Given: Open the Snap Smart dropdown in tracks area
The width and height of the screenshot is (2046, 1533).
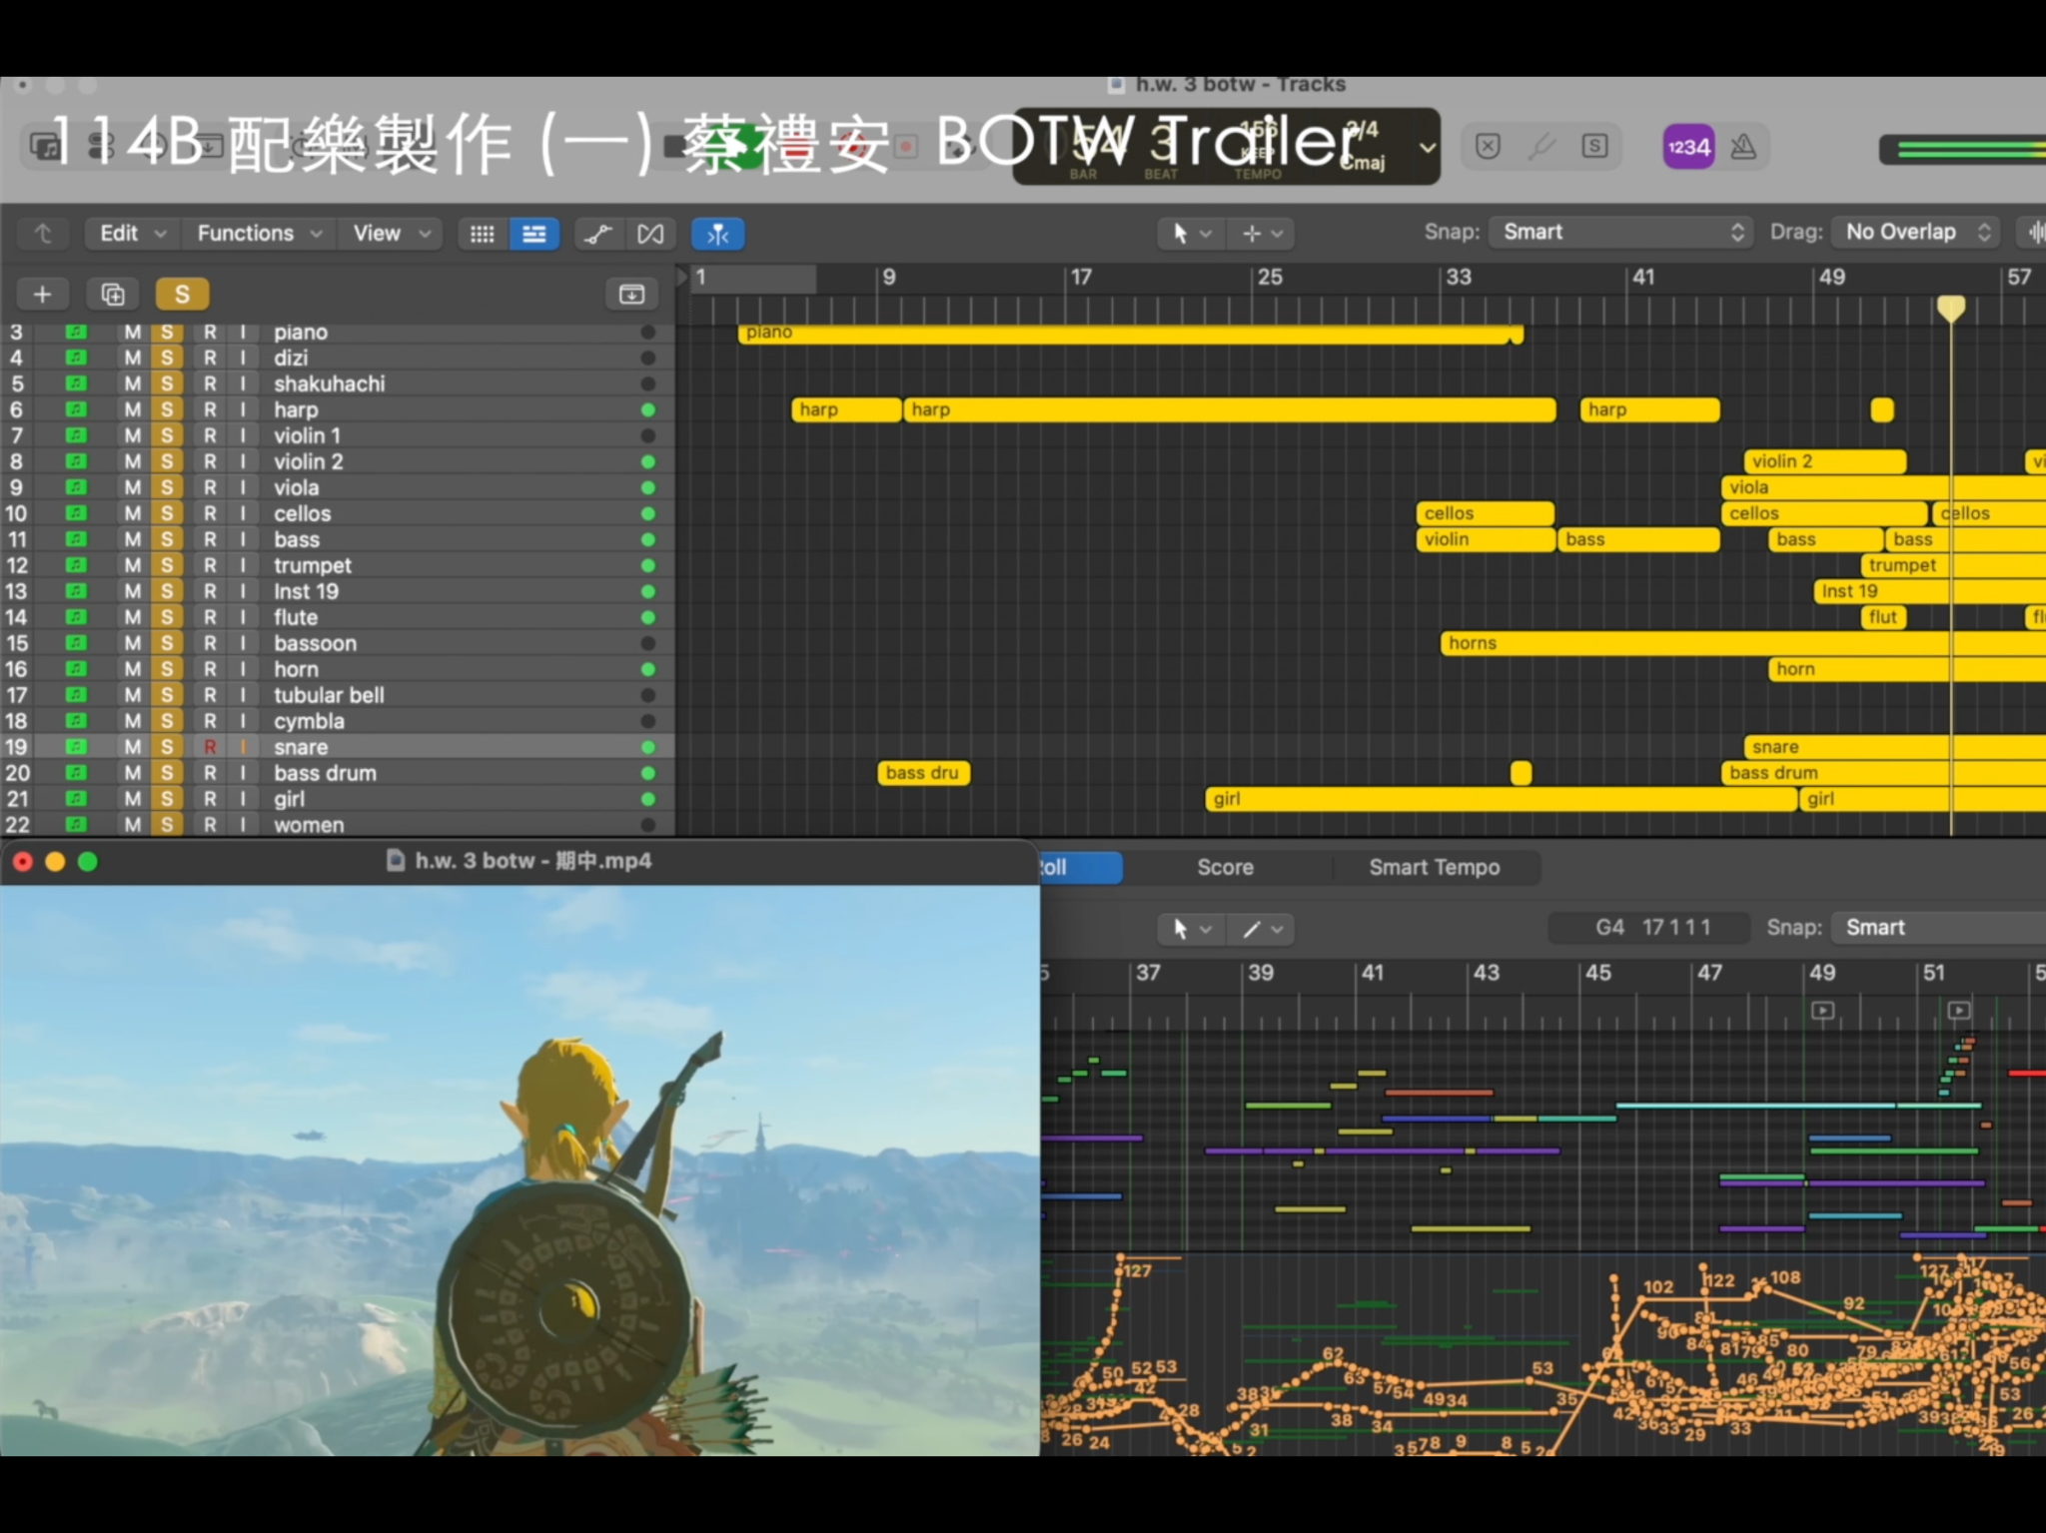Looking at the screenshot, I should click(x=1620, y=233).
